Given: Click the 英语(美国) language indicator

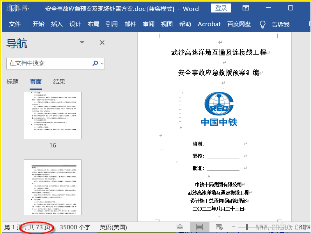Looking at the screenshot, I should click(113, 227).
